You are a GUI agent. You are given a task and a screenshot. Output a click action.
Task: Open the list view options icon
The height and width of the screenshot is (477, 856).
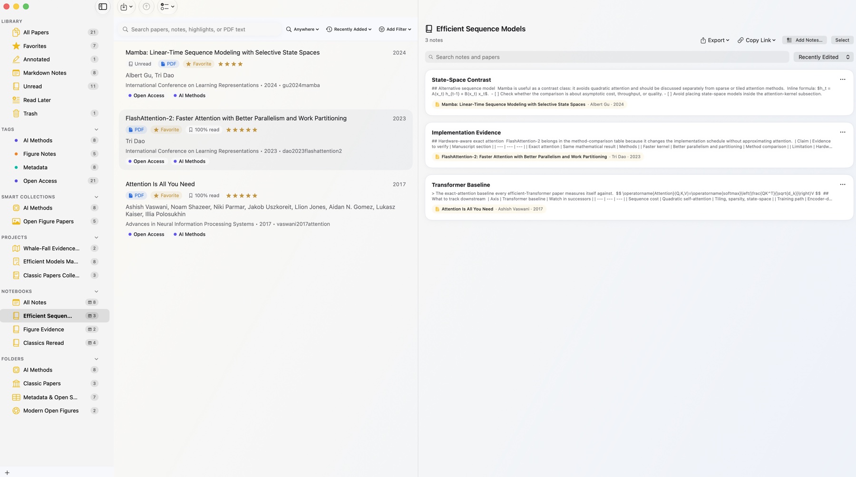point(167,7)
